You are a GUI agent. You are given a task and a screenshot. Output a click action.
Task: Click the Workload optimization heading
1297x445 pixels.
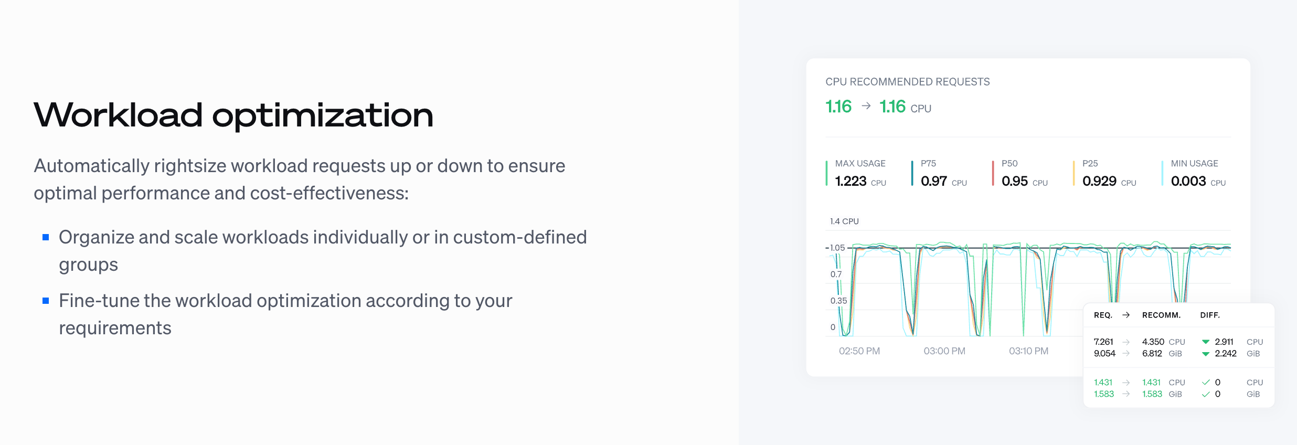point(233,115)
